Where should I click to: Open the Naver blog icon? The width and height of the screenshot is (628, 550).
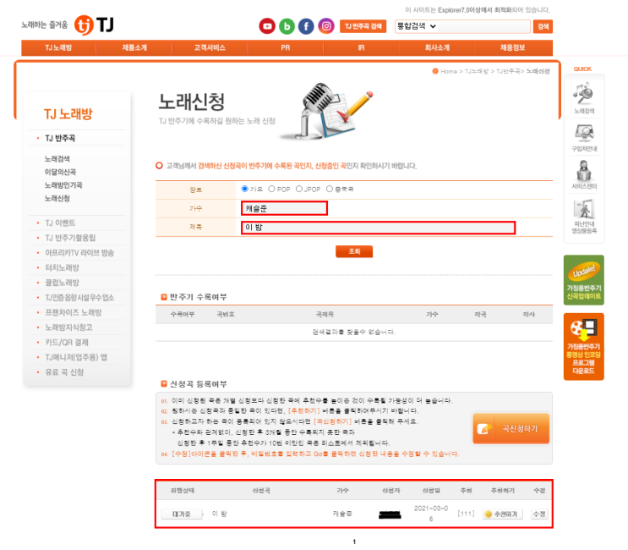(x=287, y=26)
